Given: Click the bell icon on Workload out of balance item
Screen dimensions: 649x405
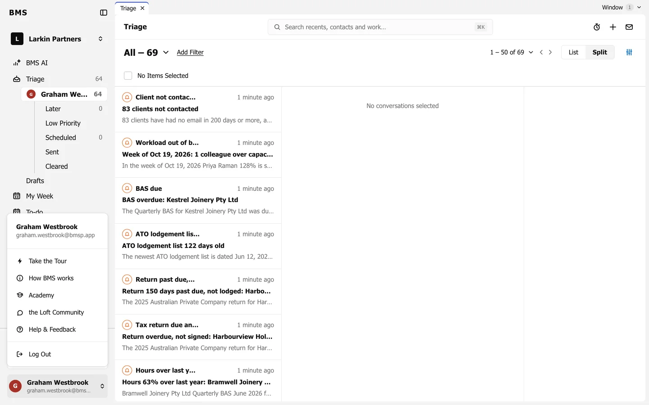Looking at the screenshot, I should [127, 143].
